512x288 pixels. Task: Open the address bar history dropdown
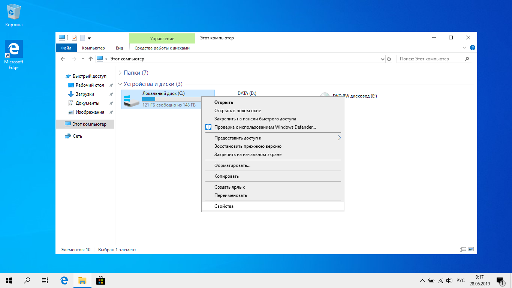point(383,59)
